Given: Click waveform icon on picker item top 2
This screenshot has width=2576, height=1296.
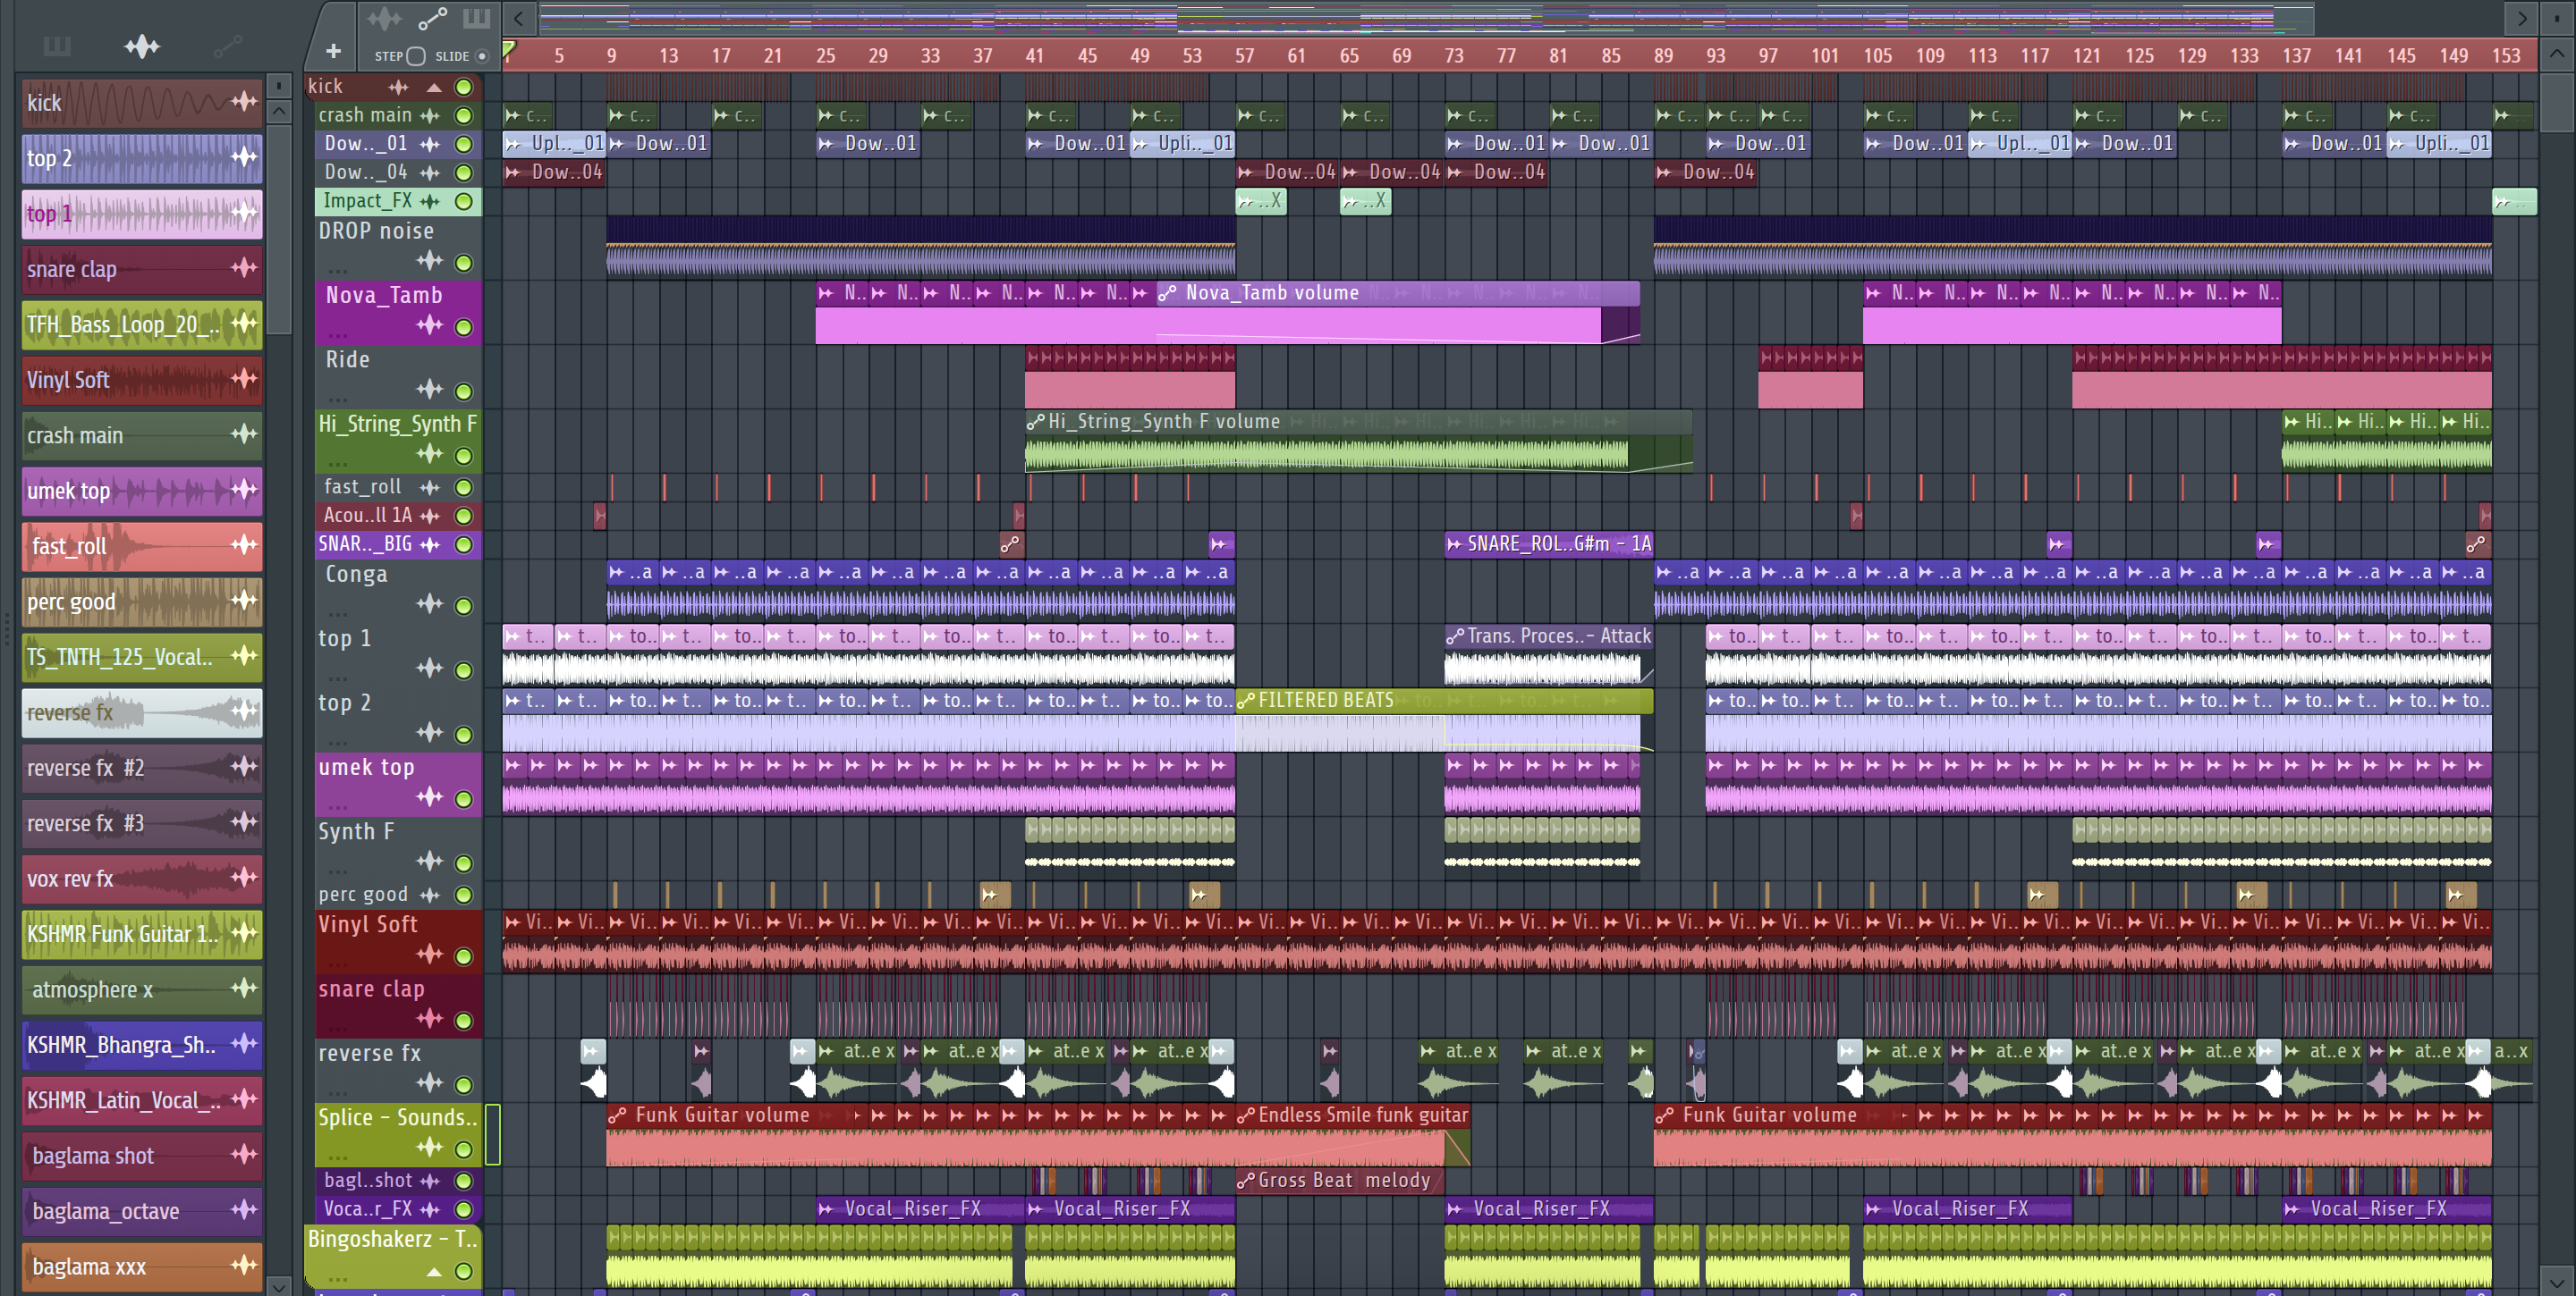Looking at the screenshot, I should click(x=244, y=156).
